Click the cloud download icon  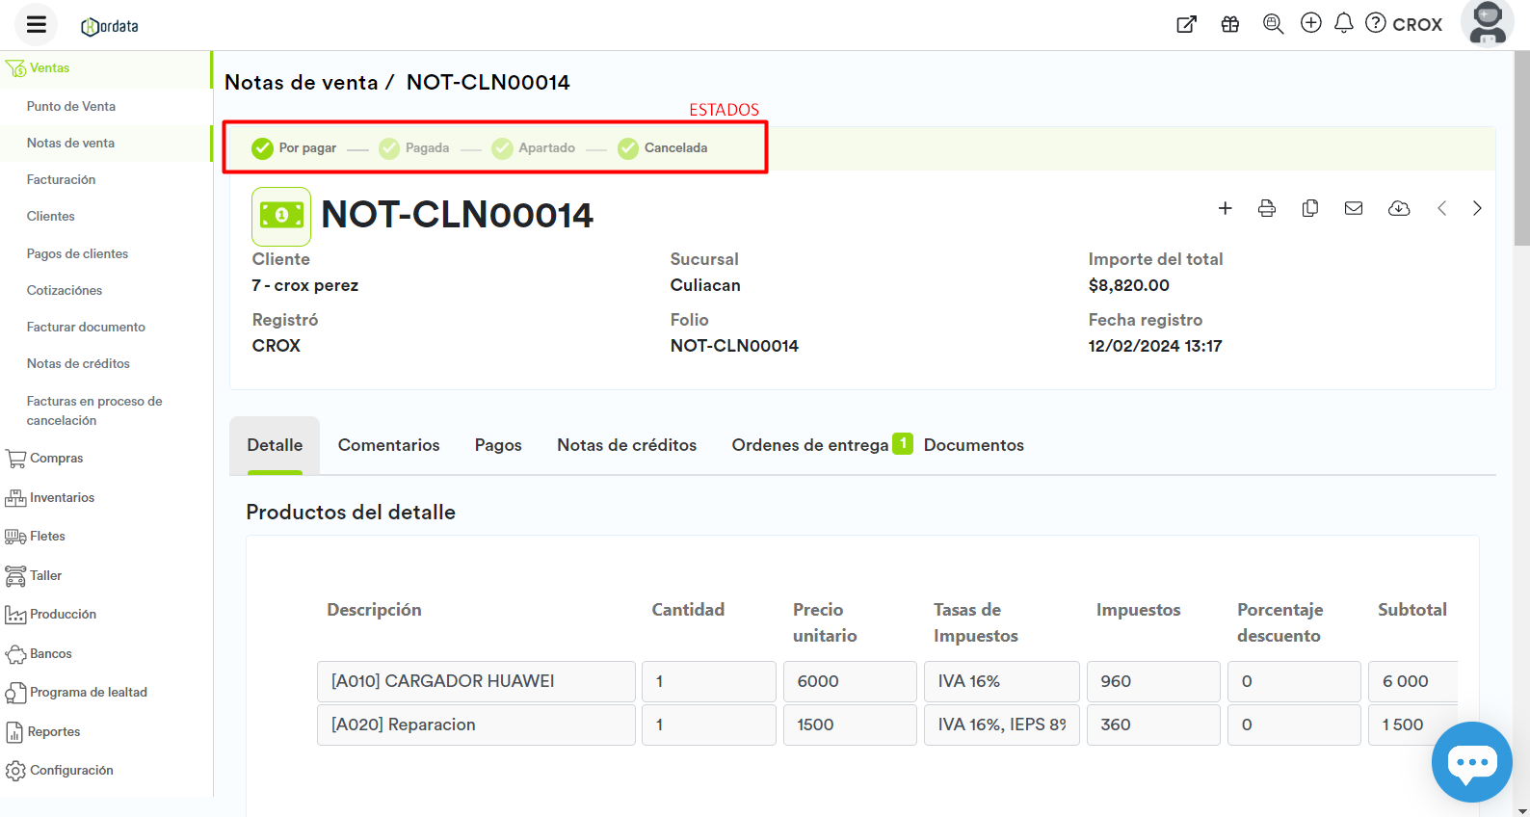click(1399, 208)
